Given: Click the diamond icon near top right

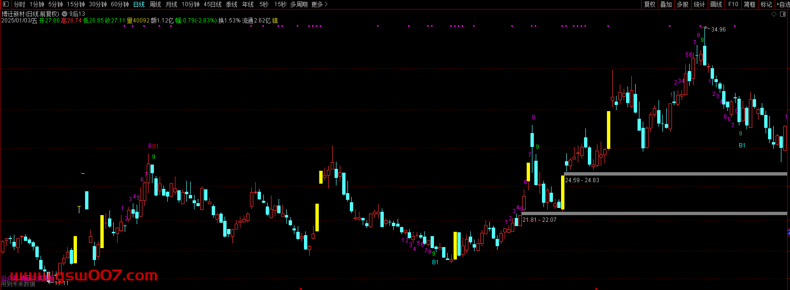Looking at the screenshot, I should [x=774, y=14].
